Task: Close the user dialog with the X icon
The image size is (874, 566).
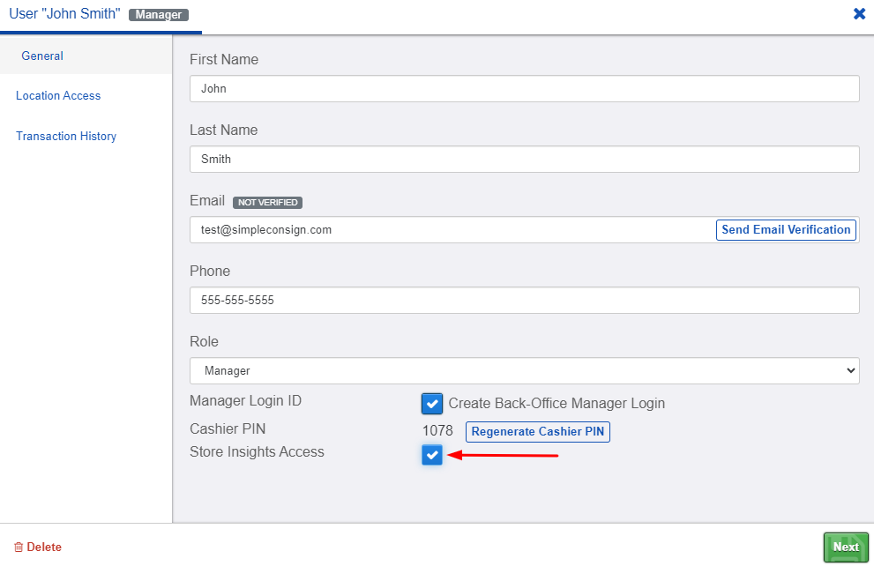Action: point(859,14)
